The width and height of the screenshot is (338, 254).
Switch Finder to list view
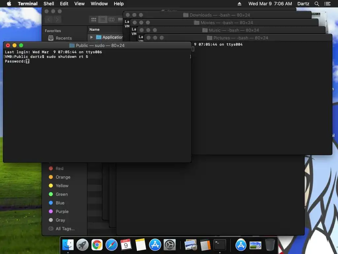(x=103, y=20)
